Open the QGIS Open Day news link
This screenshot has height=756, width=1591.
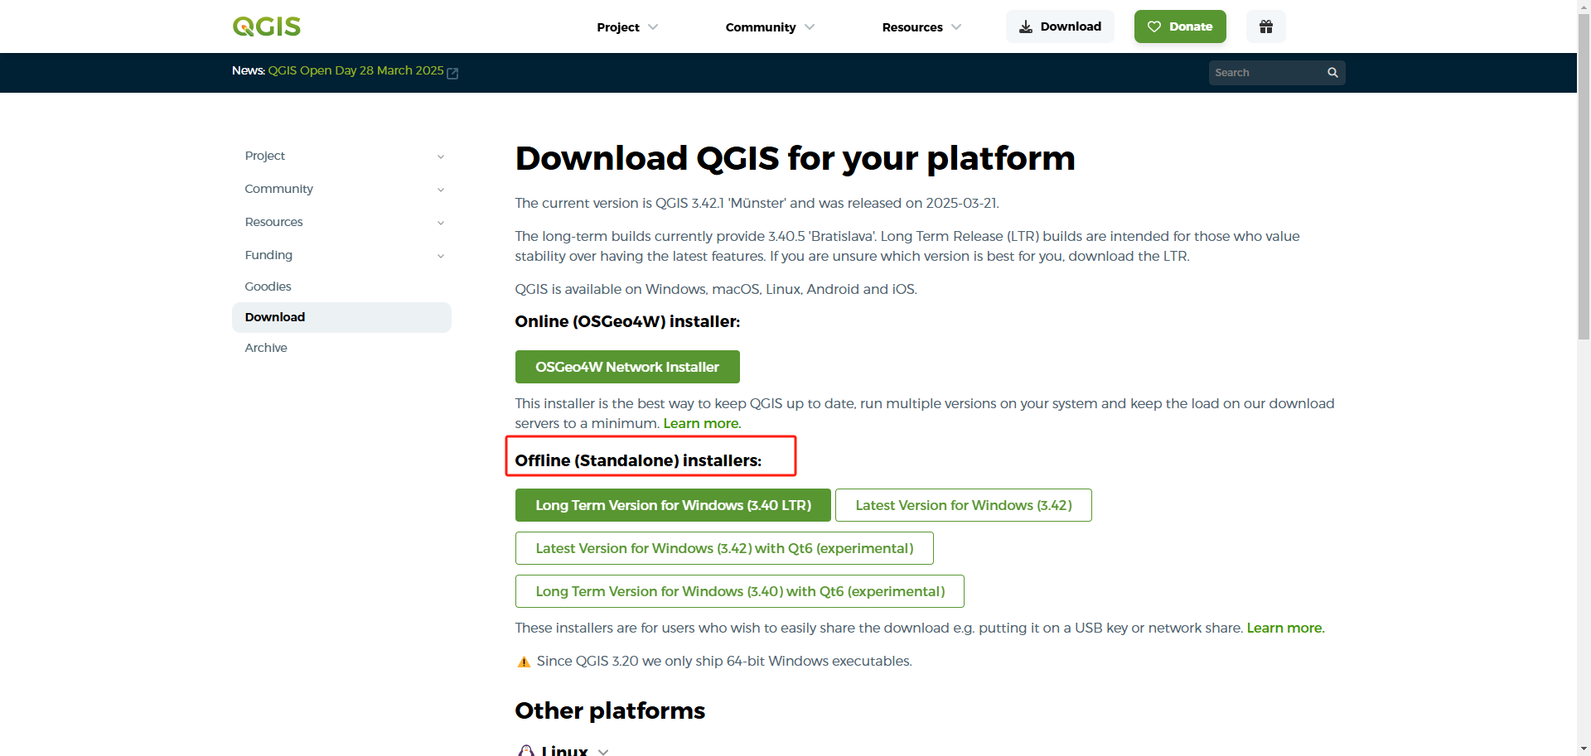coord(355,70)
